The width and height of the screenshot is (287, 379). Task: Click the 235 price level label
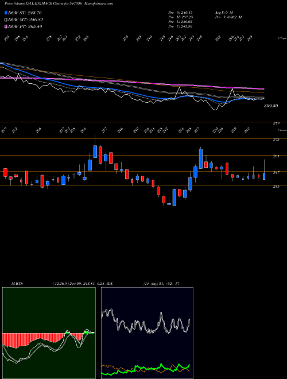point(276,187)
